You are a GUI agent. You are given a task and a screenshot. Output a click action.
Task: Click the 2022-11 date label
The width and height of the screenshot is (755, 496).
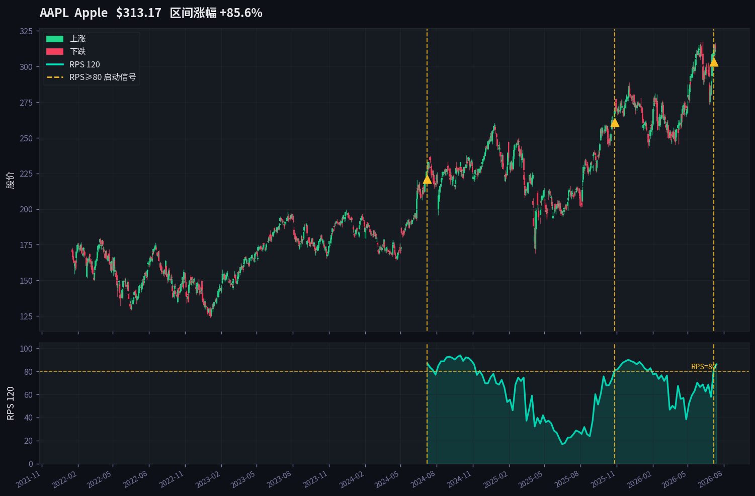coord(173,479)
